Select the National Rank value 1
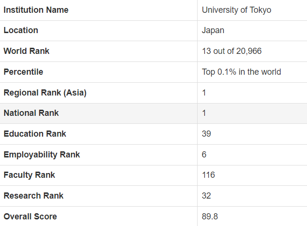Viewport: 307px width, 226px height. (x=204, y=113)
